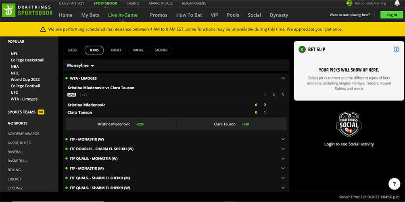Open the Marketplace product tab
Image resolution: width=405 pixels, height=202 pixels.
[161, 3]
